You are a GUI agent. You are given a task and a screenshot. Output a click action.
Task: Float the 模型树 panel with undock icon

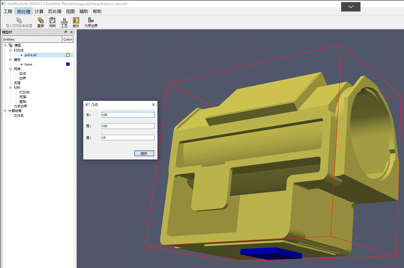(66, 32)
